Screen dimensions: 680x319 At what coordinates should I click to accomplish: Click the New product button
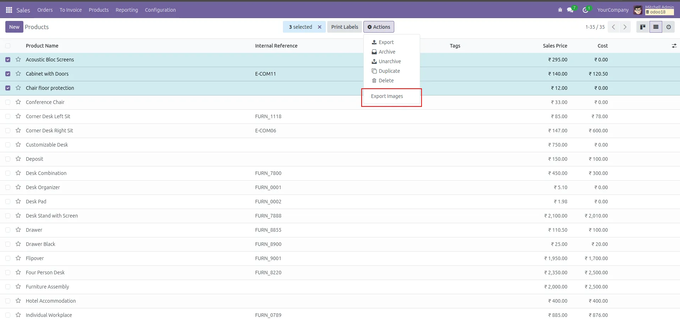(x=14, y=27)
